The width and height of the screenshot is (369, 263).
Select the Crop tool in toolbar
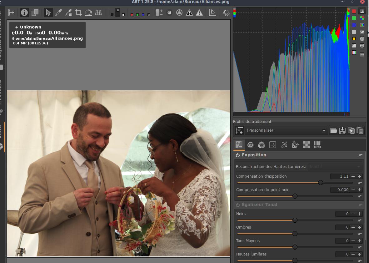click(78, 13)
